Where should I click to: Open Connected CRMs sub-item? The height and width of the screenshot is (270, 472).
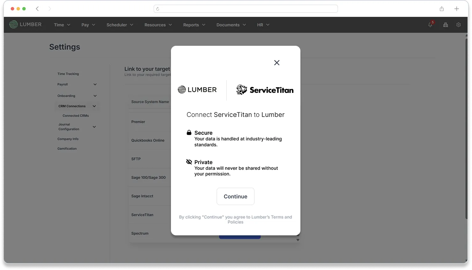[76, 116]
